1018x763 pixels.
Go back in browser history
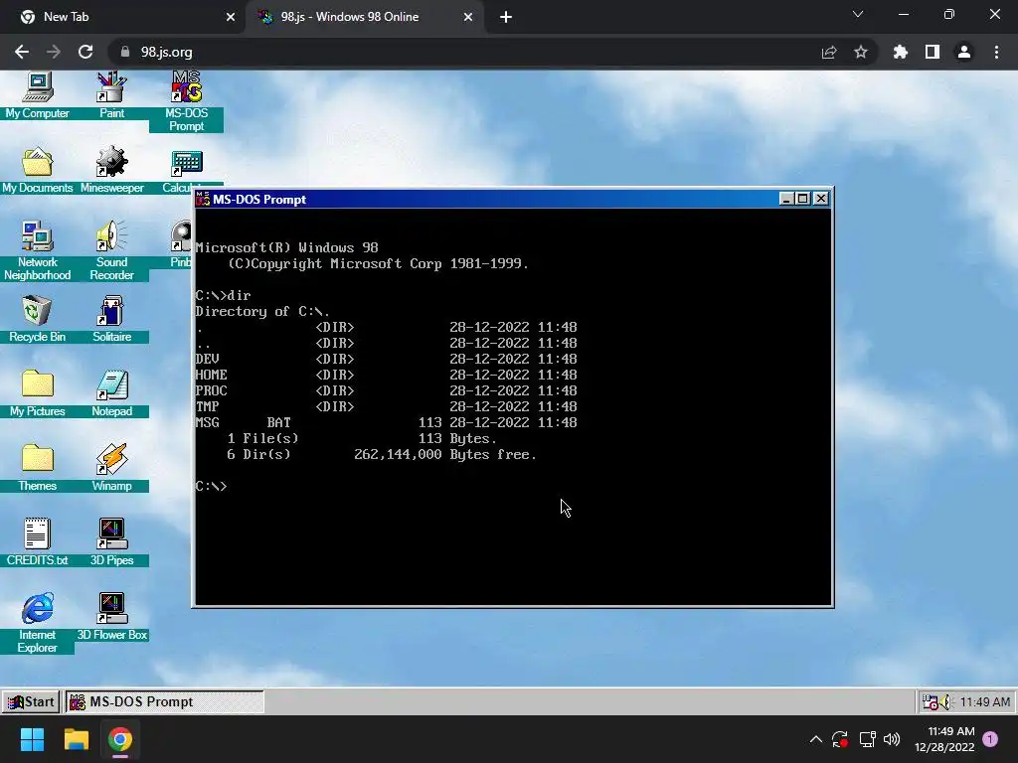pyautogui.click(x=22, y=52)
